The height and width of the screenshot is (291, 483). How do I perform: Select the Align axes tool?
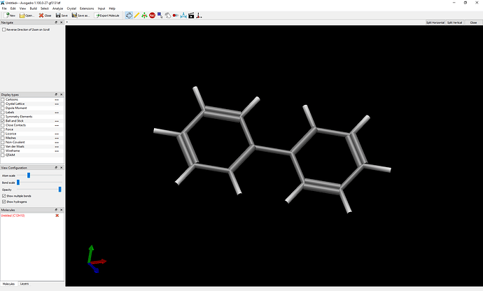[199, 15]
